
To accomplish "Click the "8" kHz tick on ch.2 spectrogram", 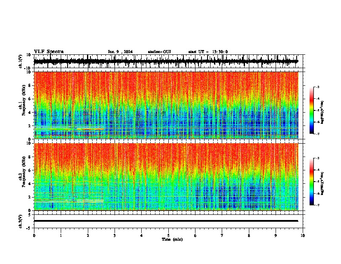I will pyautogui.click(x=30, y=157).
